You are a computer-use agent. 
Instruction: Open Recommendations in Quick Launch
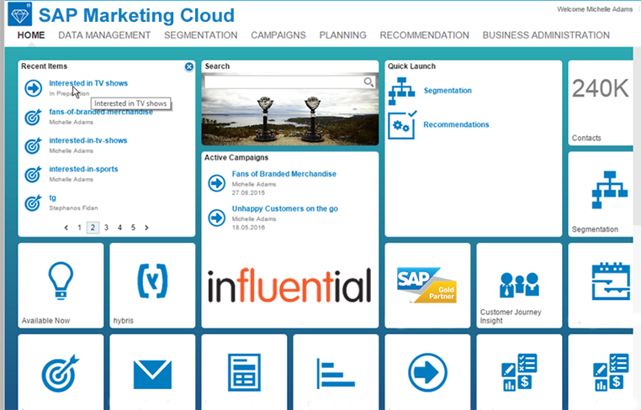[456, 124]
